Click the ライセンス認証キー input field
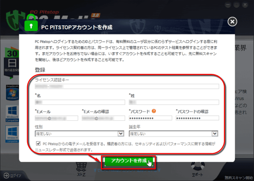Screen dimensions: 254x181 (127, 86)
